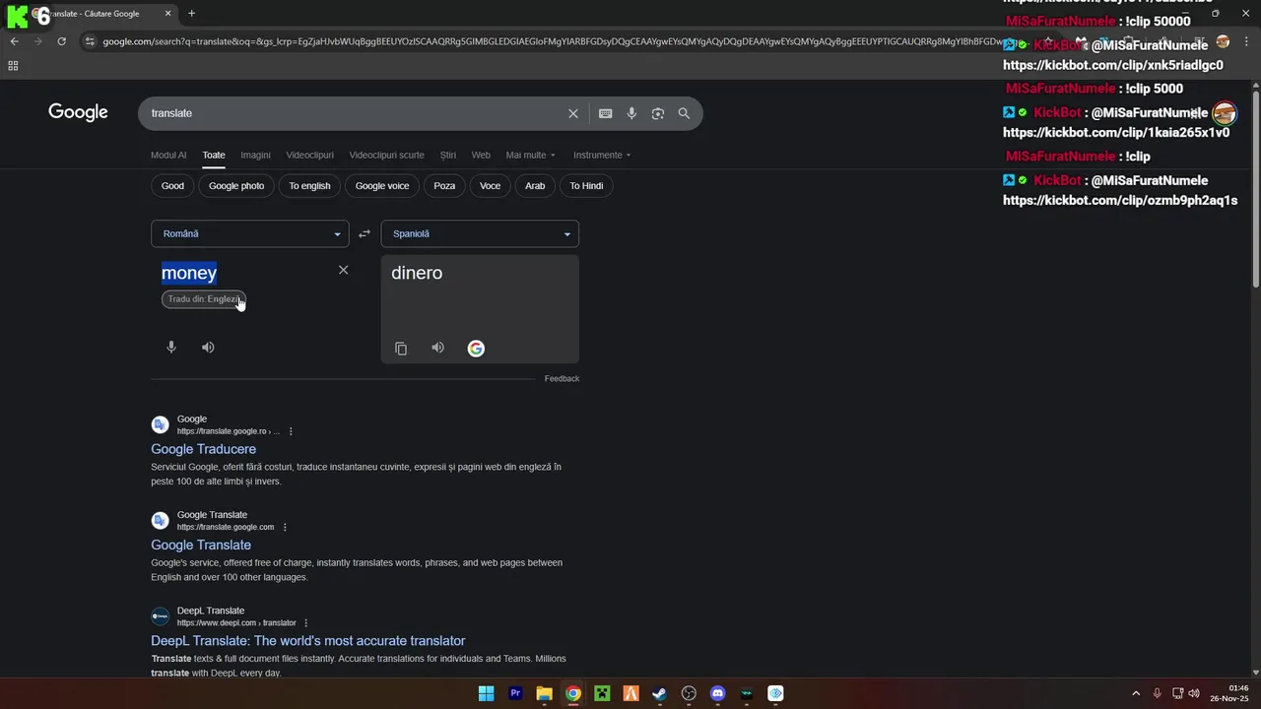Open search by image camera icon
Image resolution: width=1261 pixels, height=709 pixels.
657,113
